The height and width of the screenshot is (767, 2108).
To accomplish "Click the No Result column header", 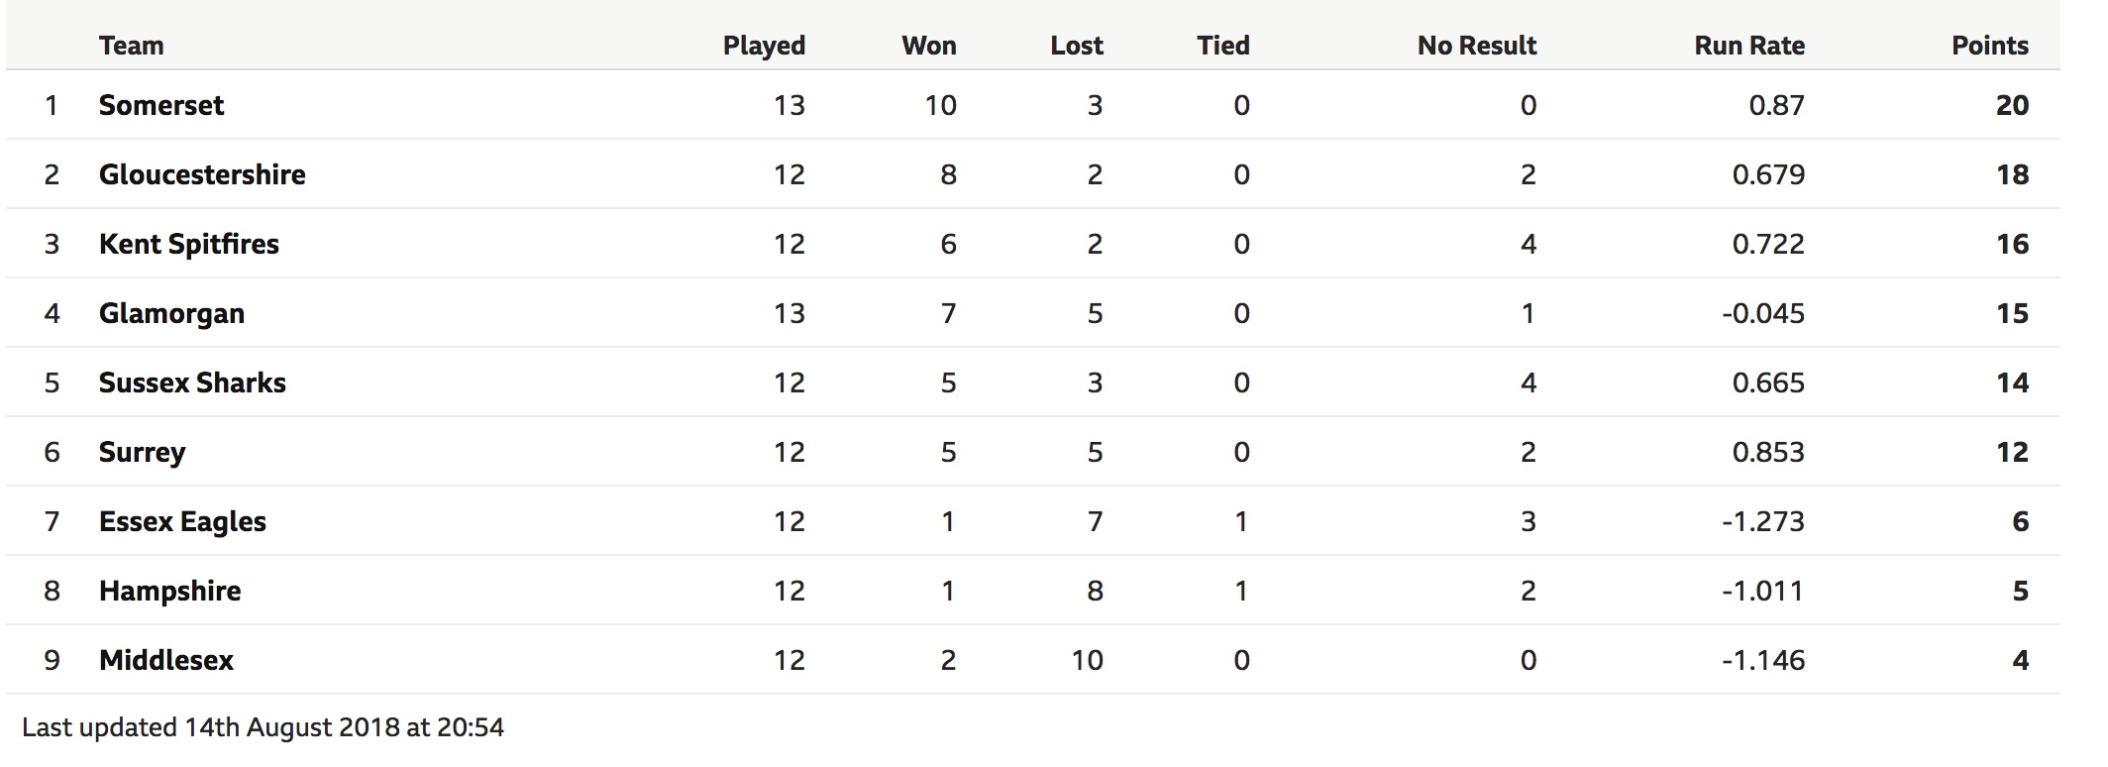I will pos(1477,46).
